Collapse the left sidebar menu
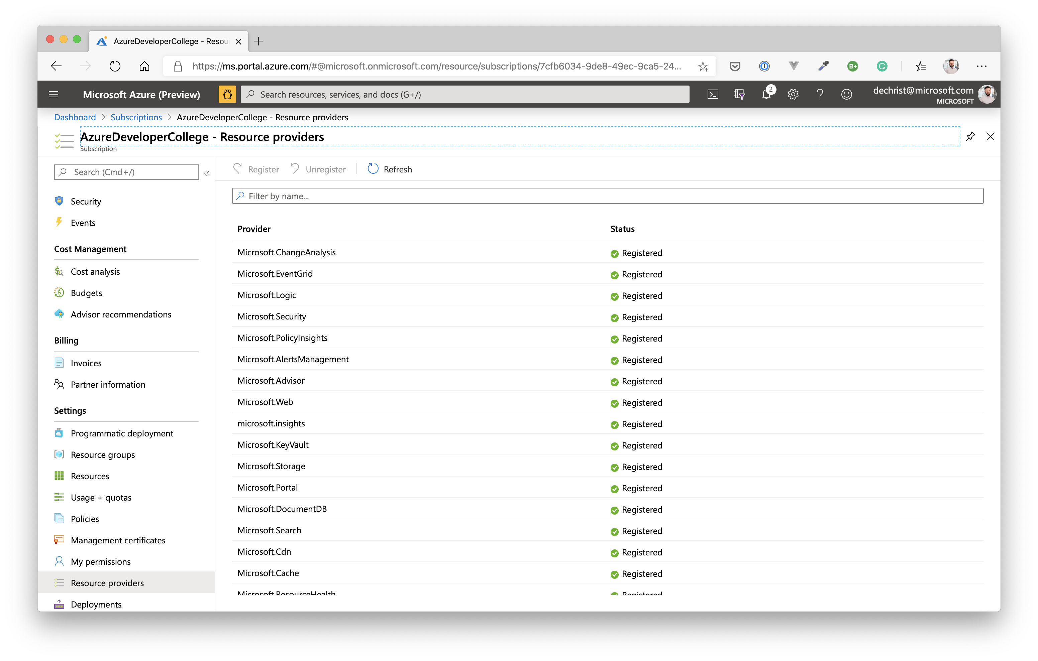 point(206,173)
